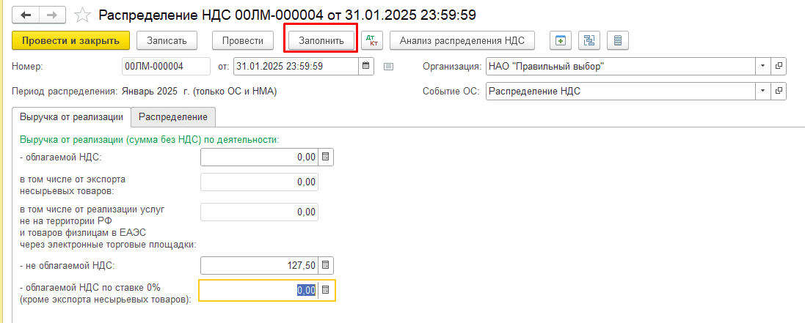Select the Выручка от реализации tab

point(71,116)
